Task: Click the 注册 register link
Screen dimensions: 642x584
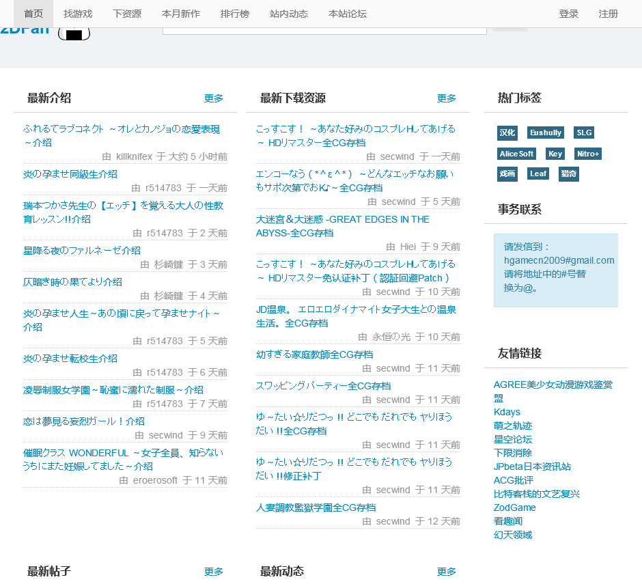Action: pos(608,14)
